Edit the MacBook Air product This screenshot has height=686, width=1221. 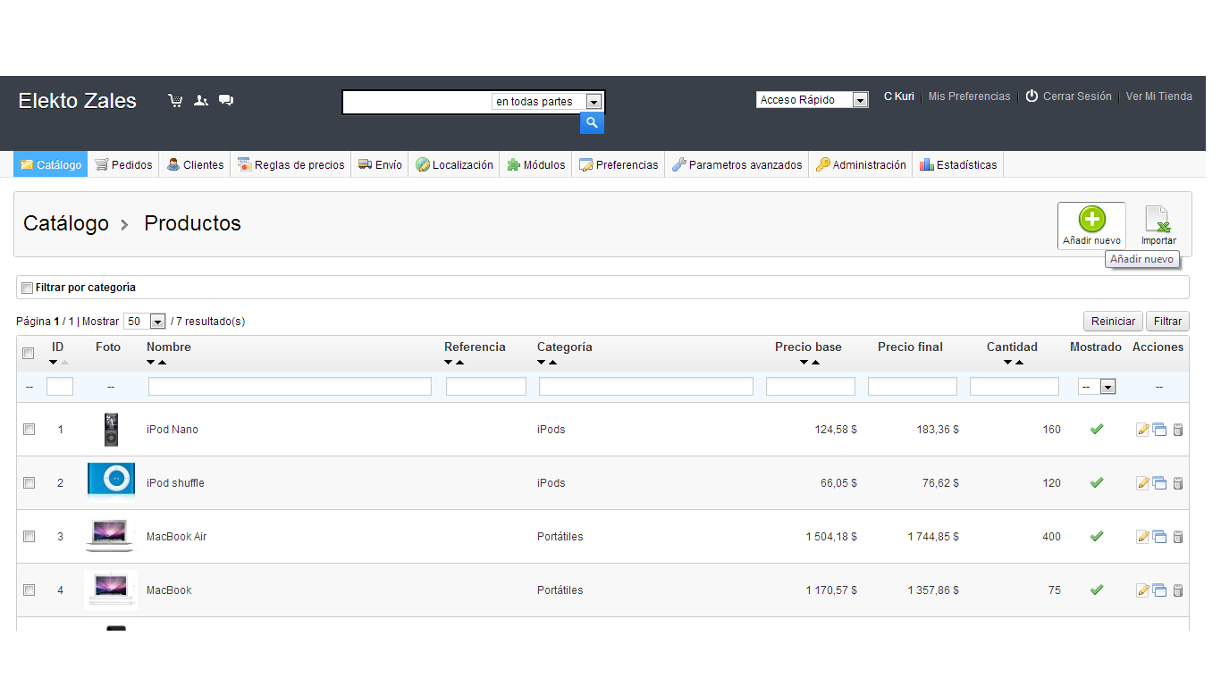[x=1142, y=537]
